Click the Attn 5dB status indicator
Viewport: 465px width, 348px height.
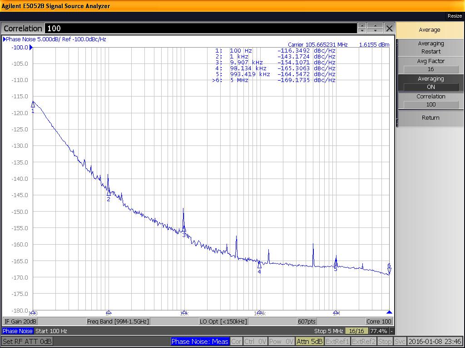click(x=309, y=342)
